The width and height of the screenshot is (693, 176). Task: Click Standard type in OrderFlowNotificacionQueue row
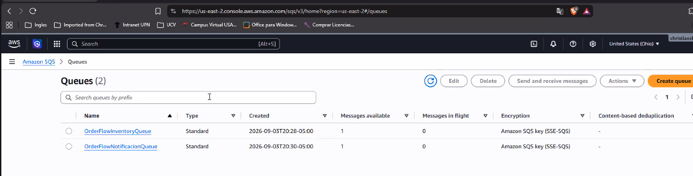(x=197, y=146)
